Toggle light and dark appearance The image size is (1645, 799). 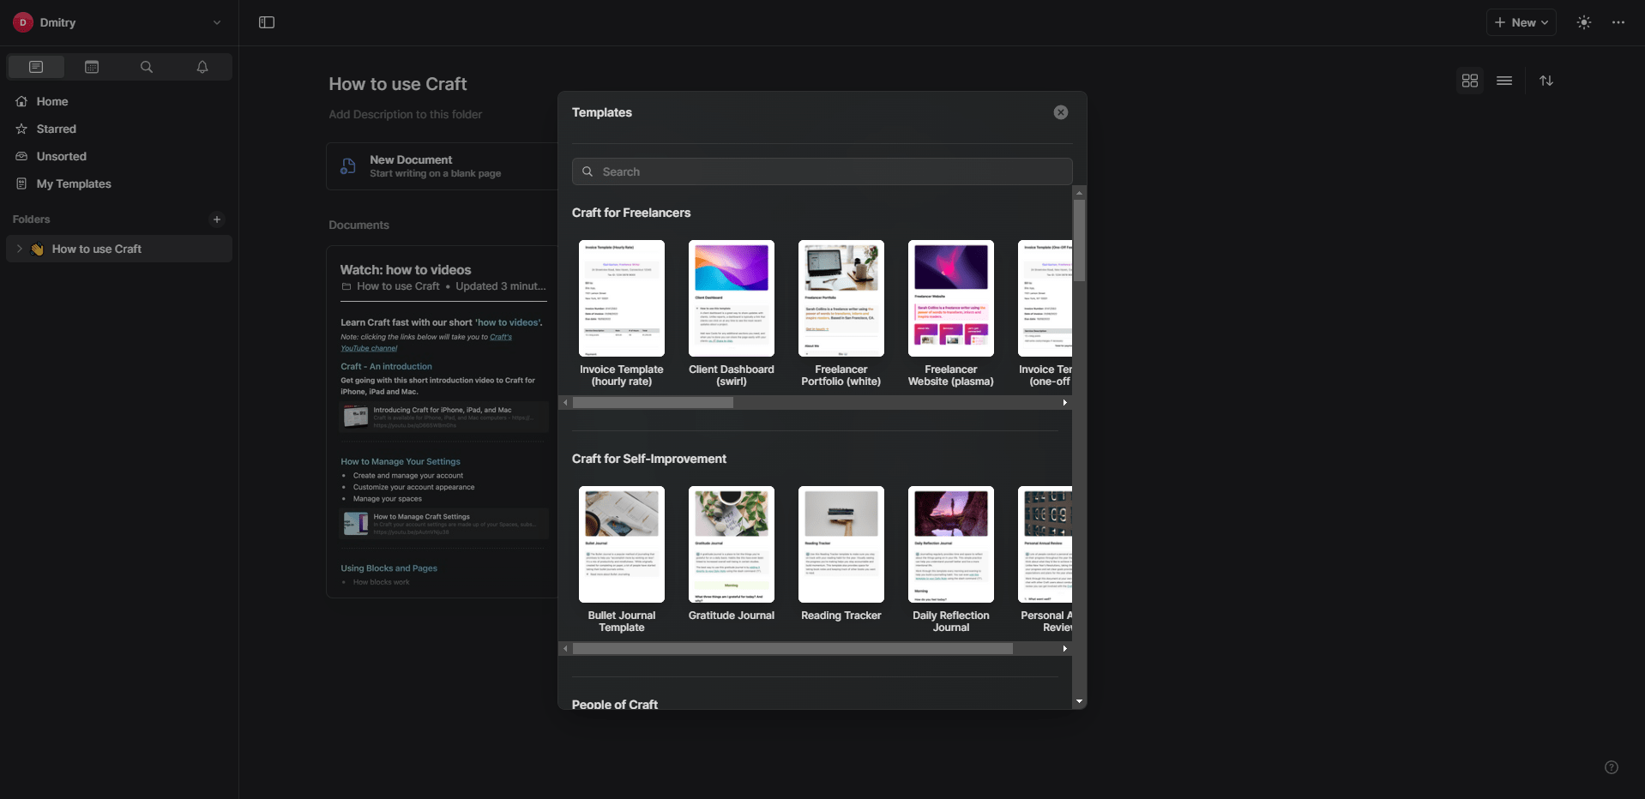[1584, 23]
